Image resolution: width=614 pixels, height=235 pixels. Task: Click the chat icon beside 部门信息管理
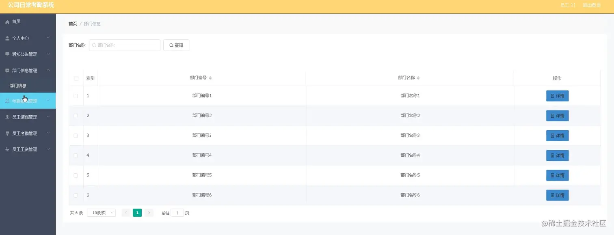[x=7, y=71]
